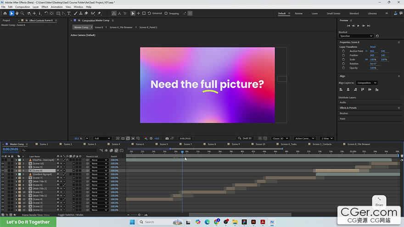Click the Play button in Preview panel

pyautogui.click(x=359, y=26)
